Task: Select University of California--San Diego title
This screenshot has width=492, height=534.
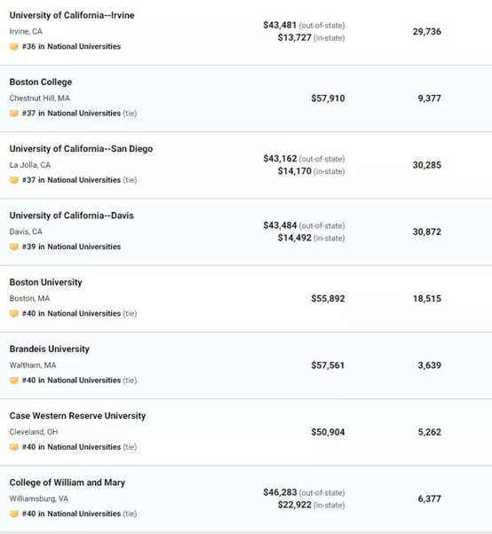Action: 81,149
